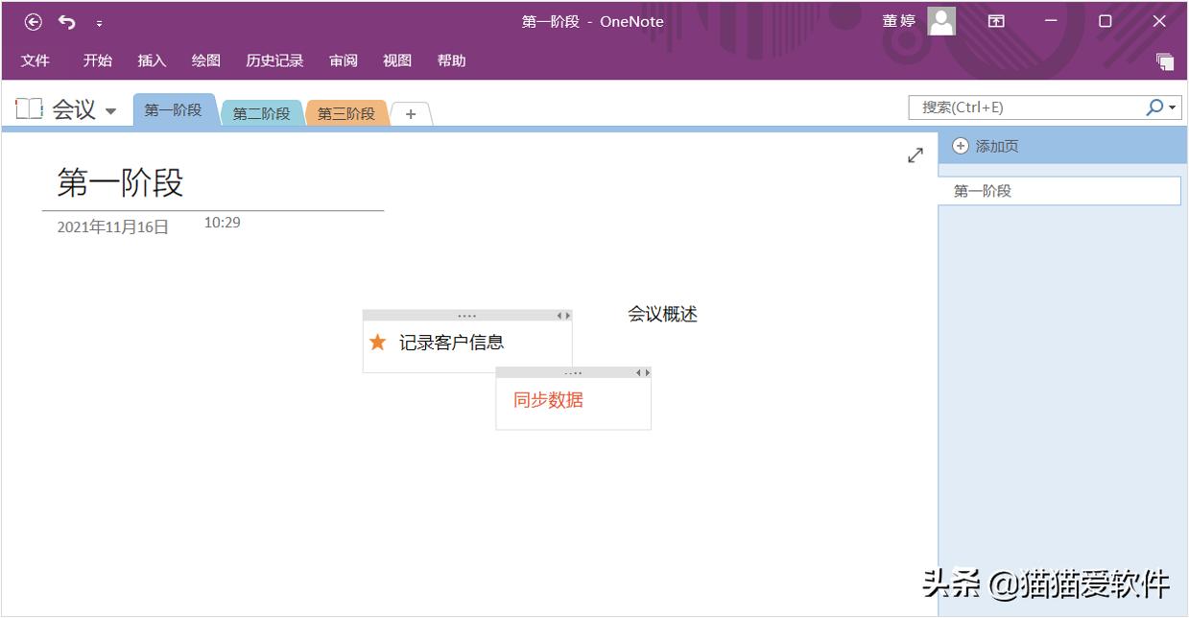Switch to the 第二阶段 section tab

click(260, 111)
